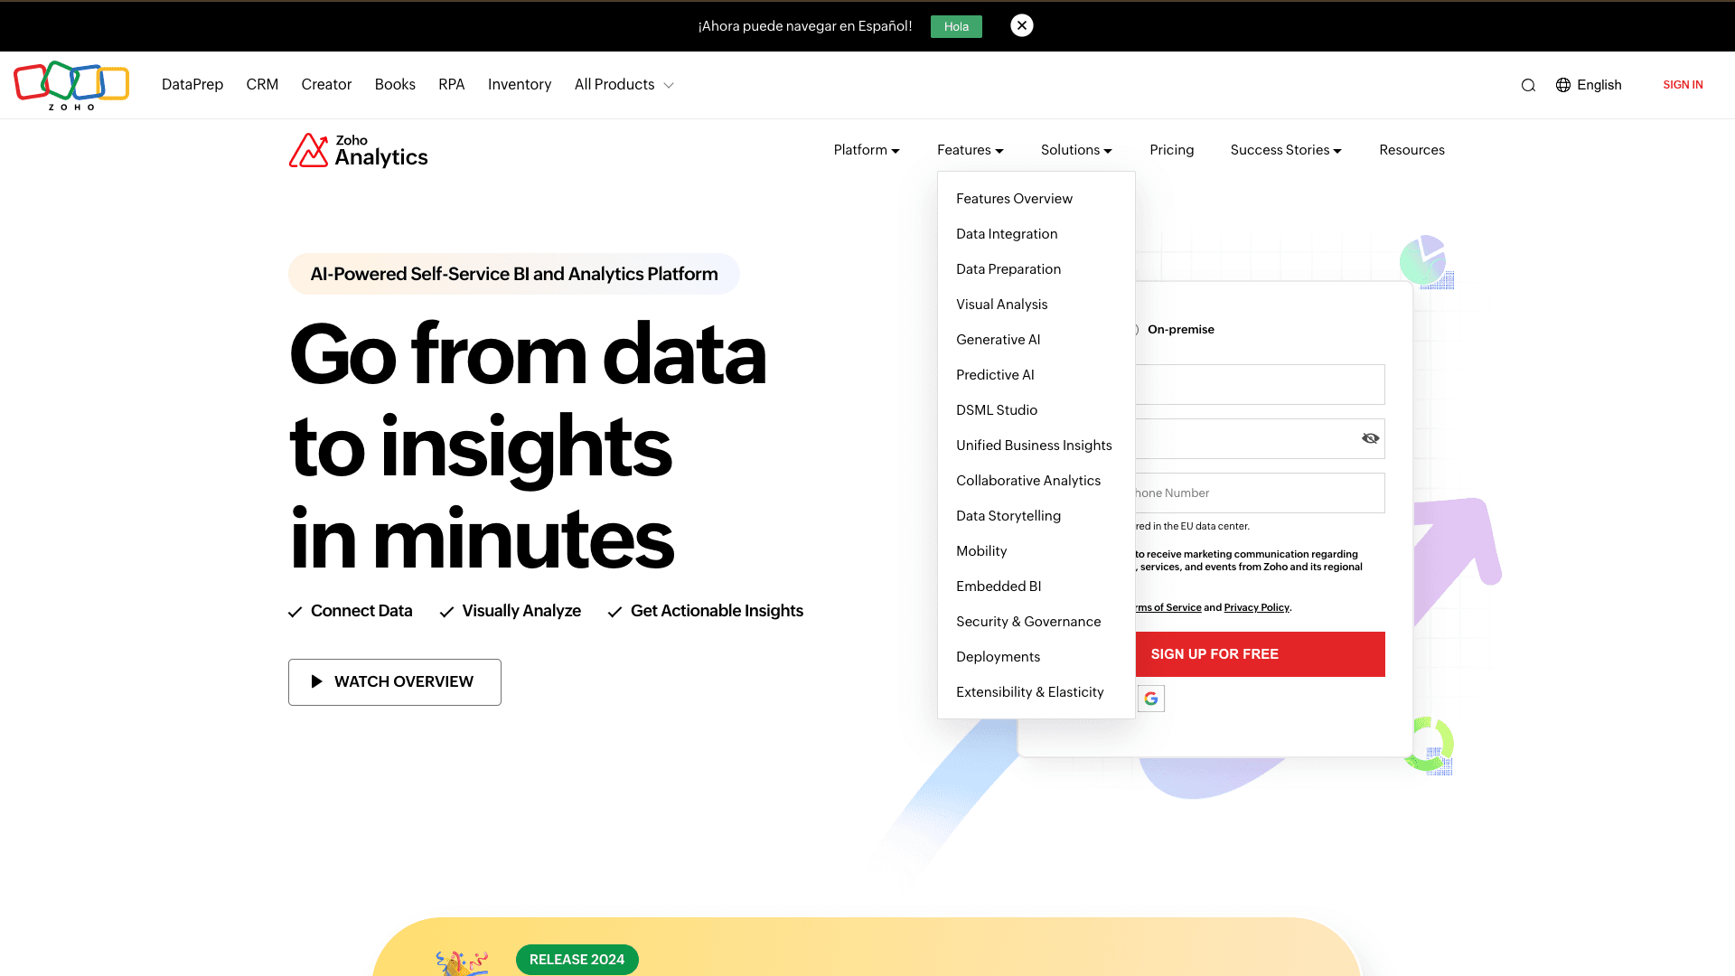The image size is (1735, 976).
Task: Expand the Success Stories dropdown
Action: (1286, 150)
